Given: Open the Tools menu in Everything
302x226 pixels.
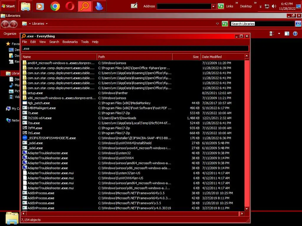Looking at the screenshot, I should pos(85,42).
